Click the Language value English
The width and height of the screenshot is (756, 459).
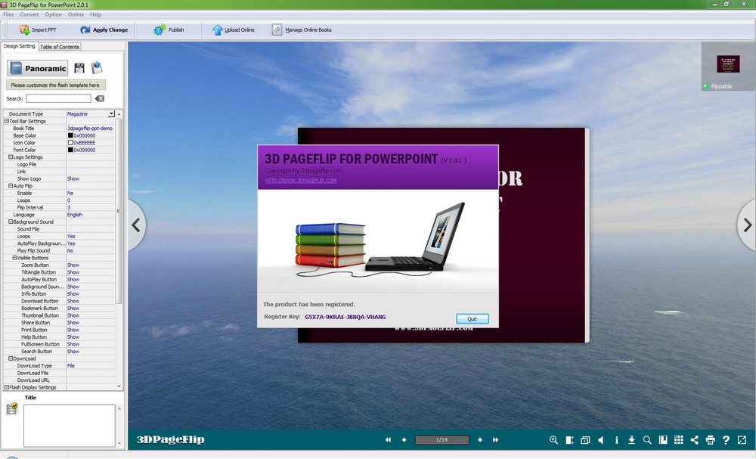point(75,215)
